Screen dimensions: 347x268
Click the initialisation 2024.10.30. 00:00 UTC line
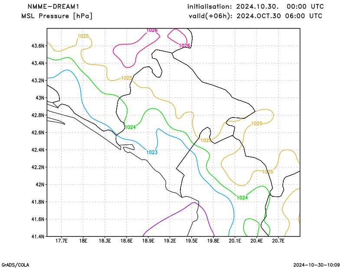tap(255, 7)
